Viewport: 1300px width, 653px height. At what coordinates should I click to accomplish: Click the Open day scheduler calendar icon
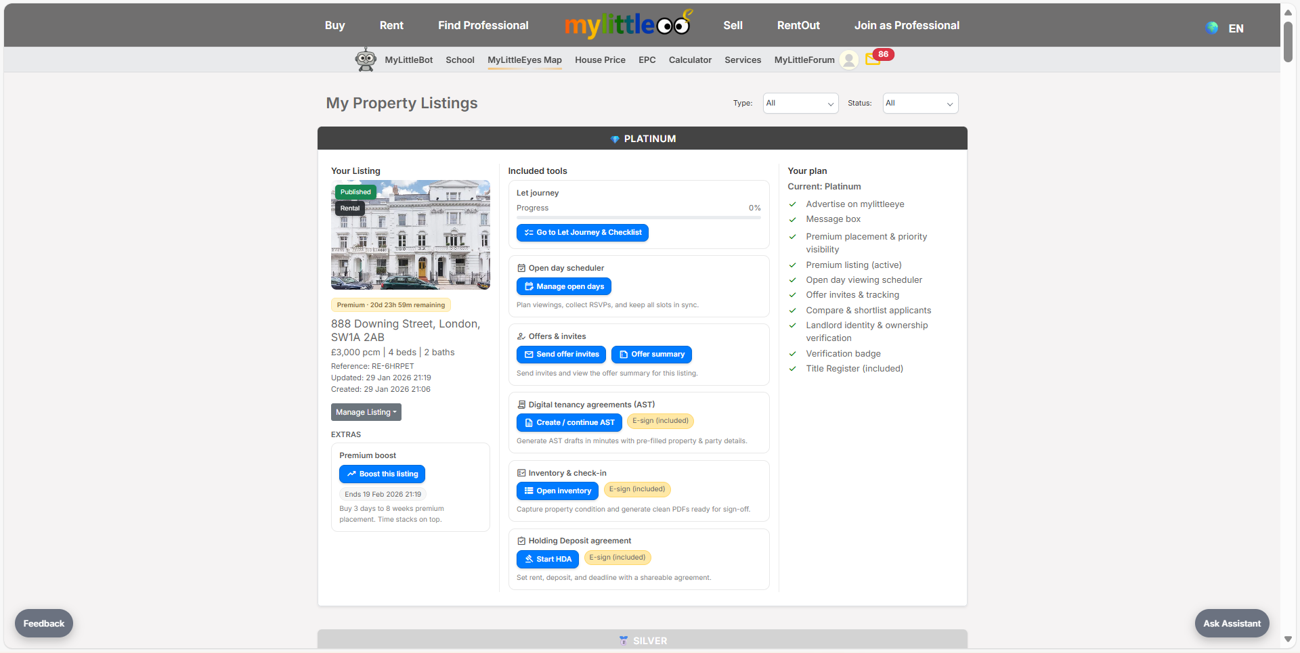point(521,268)
